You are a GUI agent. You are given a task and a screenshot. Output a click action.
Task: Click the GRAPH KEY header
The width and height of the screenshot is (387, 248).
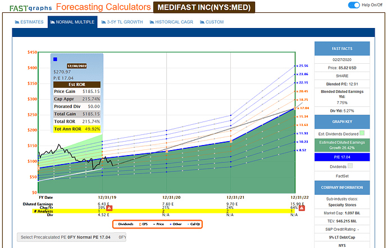(342, 121)
